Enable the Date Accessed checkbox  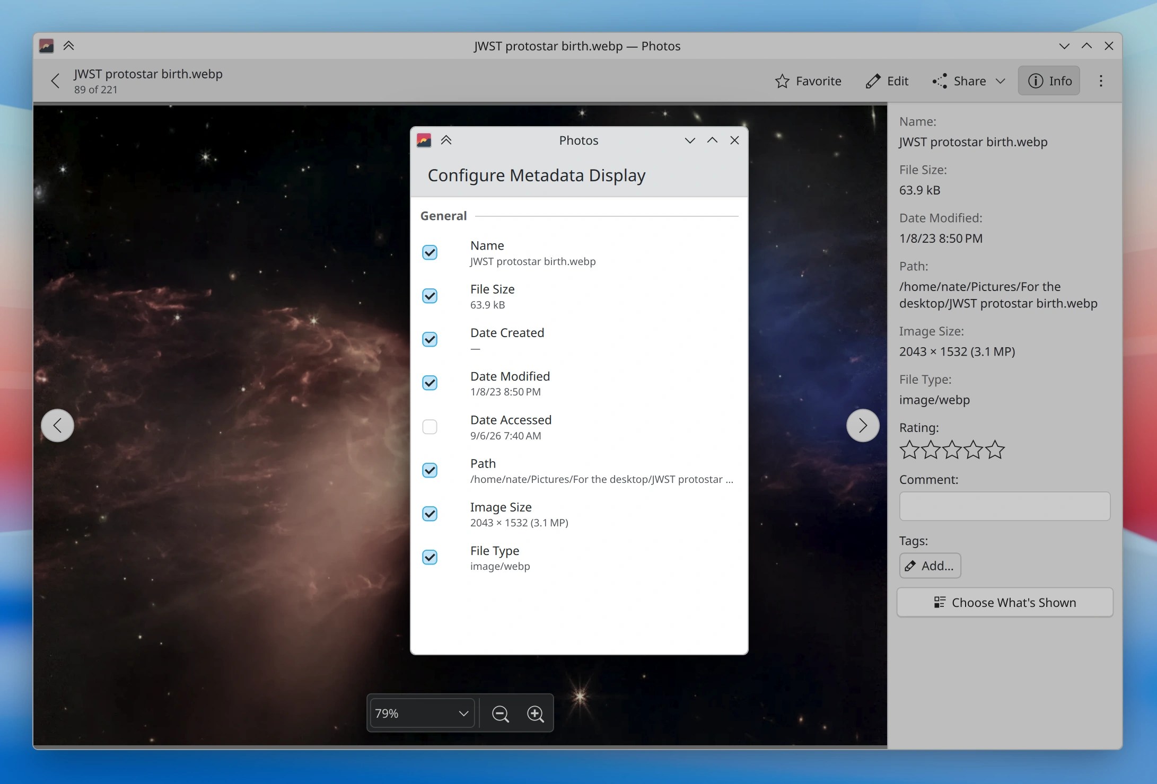tap(430, 427)
